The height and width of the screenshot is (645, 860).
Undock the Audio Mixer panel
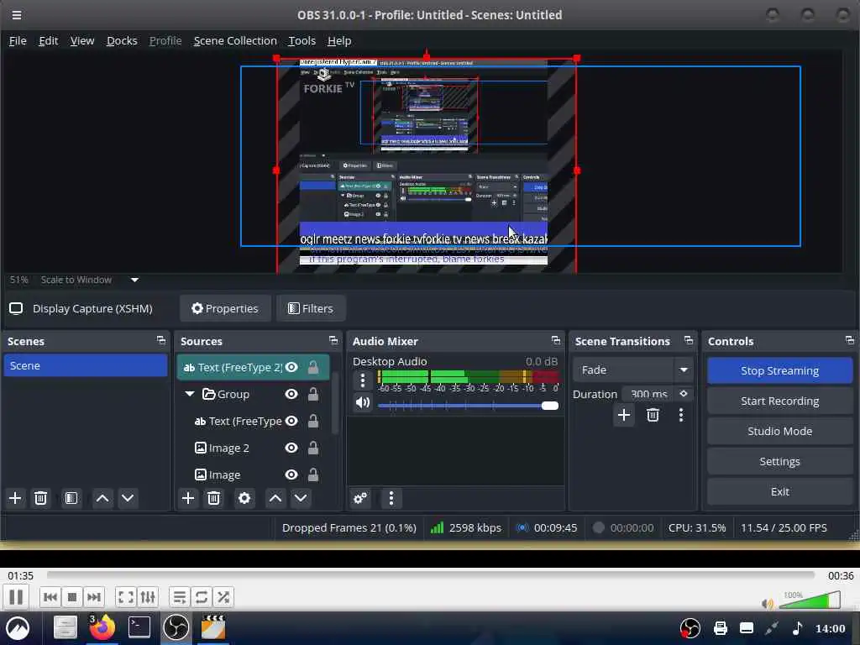(x=556, y=341)
